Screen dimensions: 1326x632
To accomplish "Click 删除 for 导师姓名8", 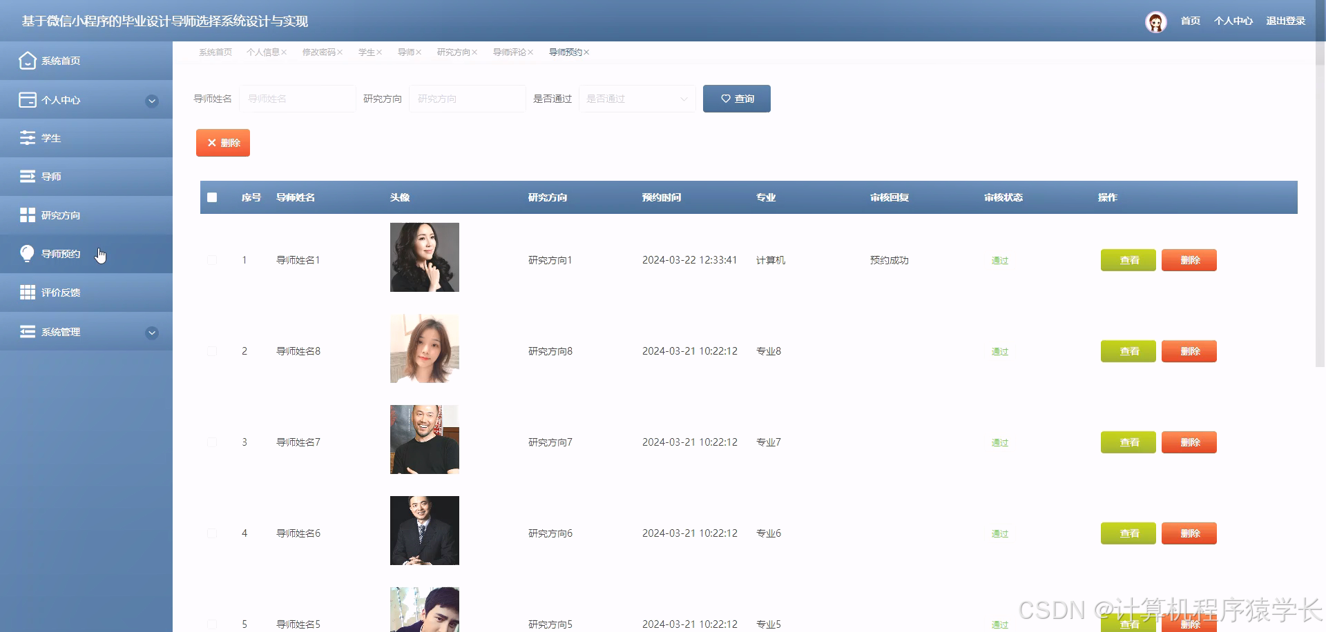I will 1189,351.
